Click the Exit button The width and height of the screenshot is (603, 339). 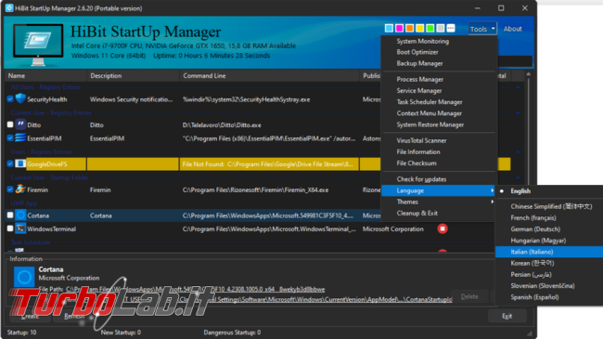507,316
